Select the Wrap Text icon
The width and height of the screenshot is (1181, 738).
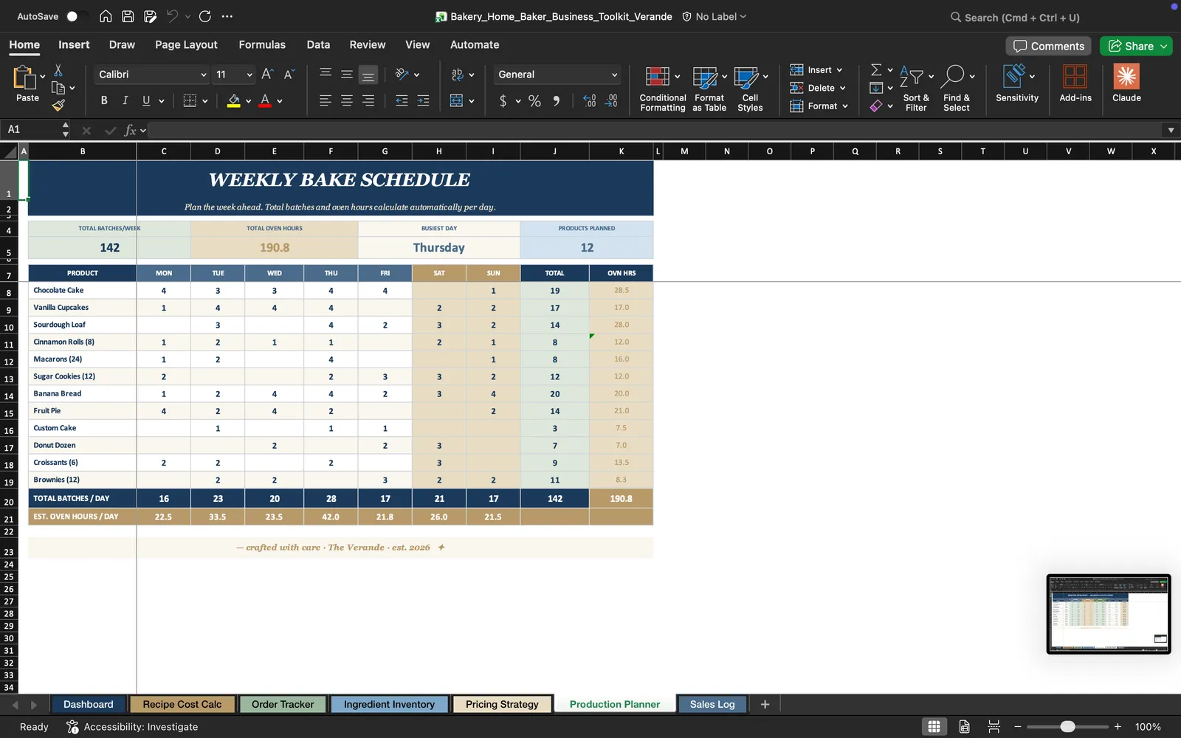457,75
